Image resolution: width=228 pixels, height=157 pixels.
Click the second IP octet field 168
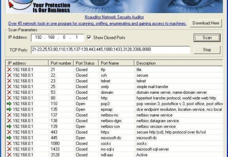point(51,38)
